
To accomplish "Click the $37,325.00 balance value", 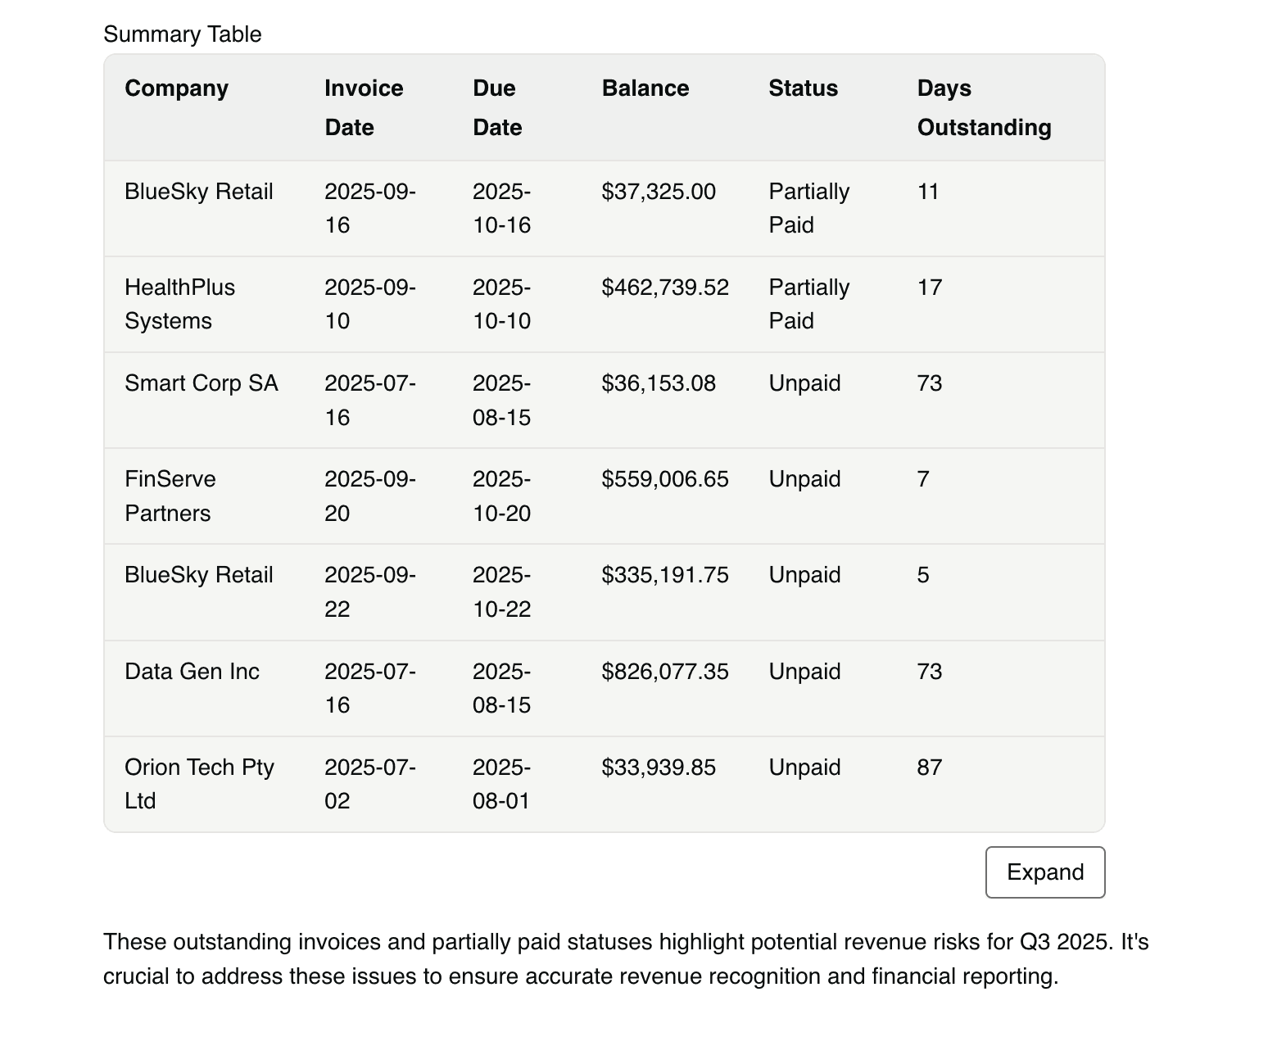I will 659,192.
